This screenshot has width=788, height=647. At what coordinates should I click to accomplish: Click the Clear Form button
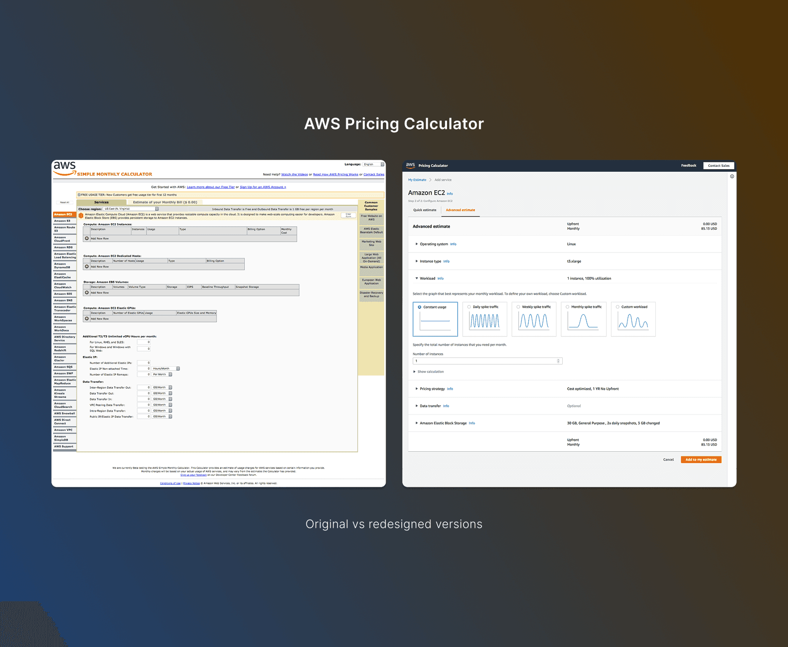(348, 215)
